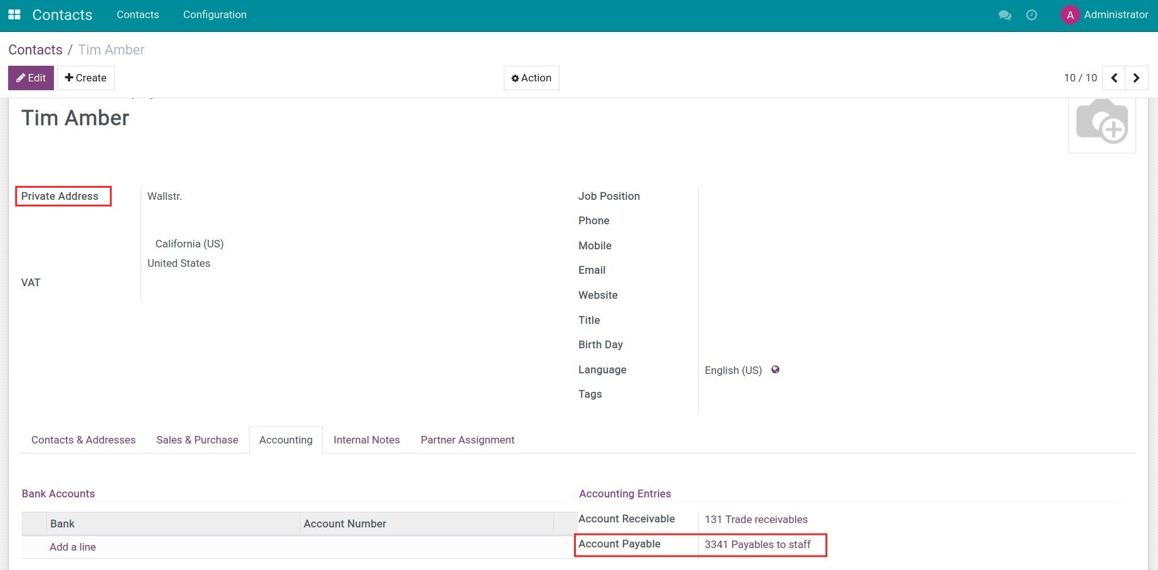Switch to the Internal Notes tab
The height and width of the screenshot is (570, 1158).
pos(366,440)
